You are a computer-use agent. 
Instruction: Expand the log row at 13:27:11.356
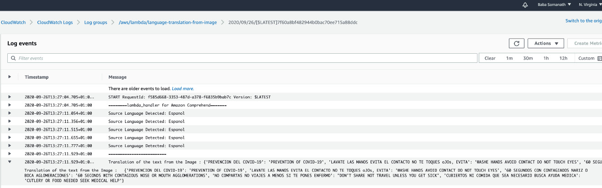pos(10,122)
